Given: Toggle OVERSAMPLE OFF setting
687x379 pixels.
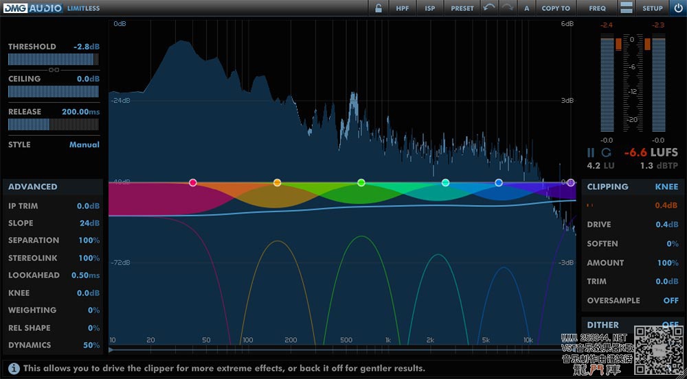Looking at the screenshot, I should 671,301.
